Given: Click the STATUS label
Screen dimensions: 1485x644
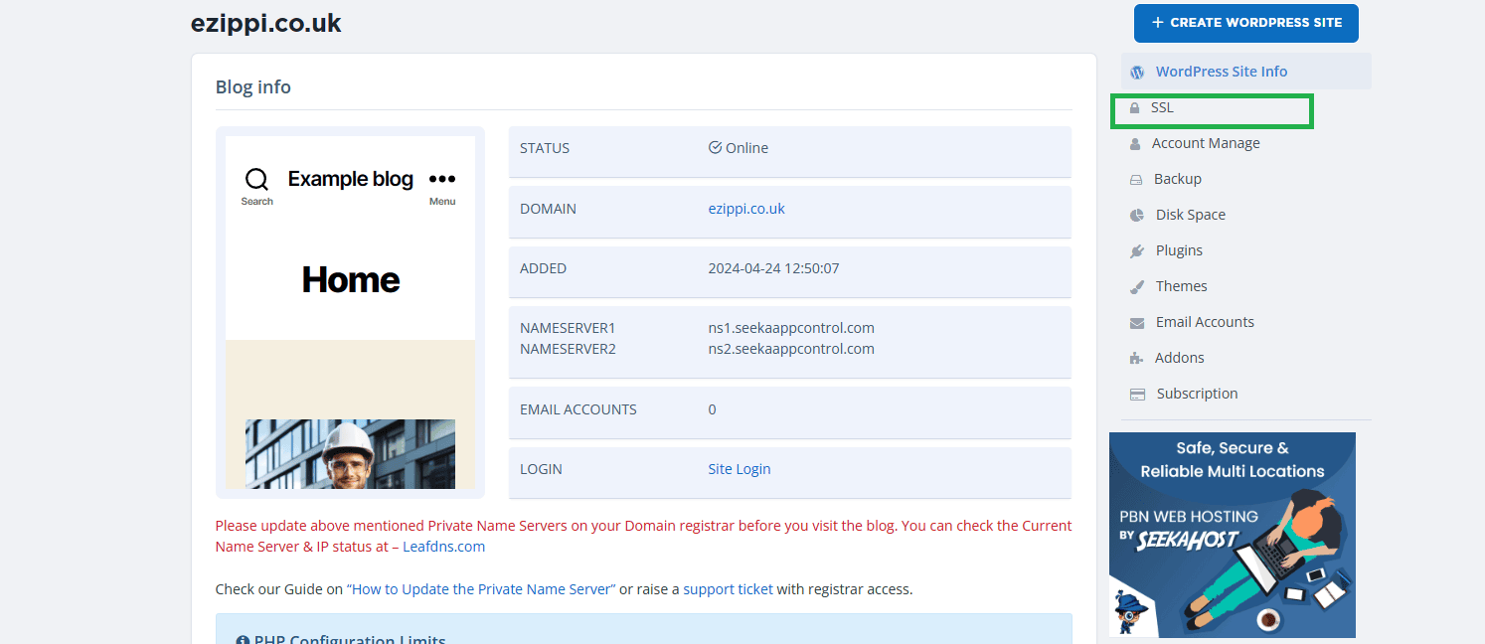Looking at the screenshot, I should point(545,148).
